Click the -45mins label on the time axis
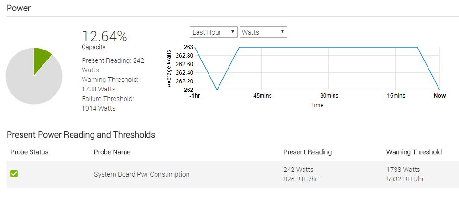Viewport: 459px width, 201px height. point(261,96)
